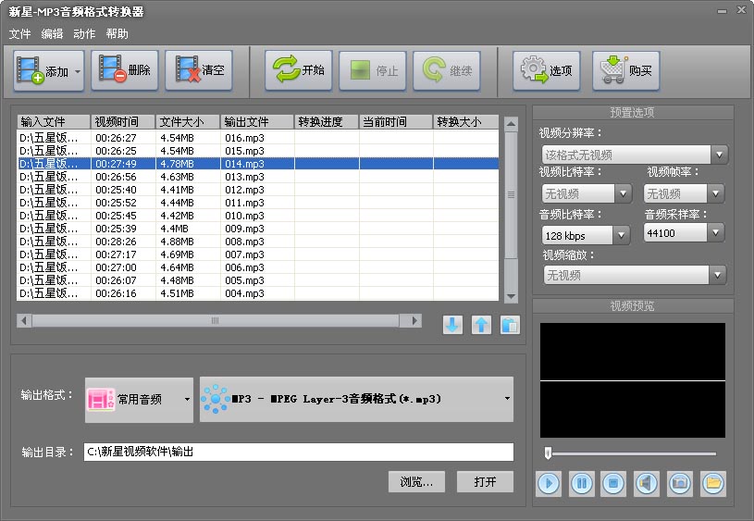
Task: Click the 删除 delete file toolbar button
Action: click(125, 70)
